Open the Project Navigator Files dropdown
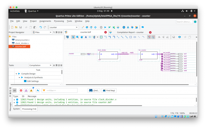Image resolution: width=206 pixels, height=129 pixels. coord(42,32)
